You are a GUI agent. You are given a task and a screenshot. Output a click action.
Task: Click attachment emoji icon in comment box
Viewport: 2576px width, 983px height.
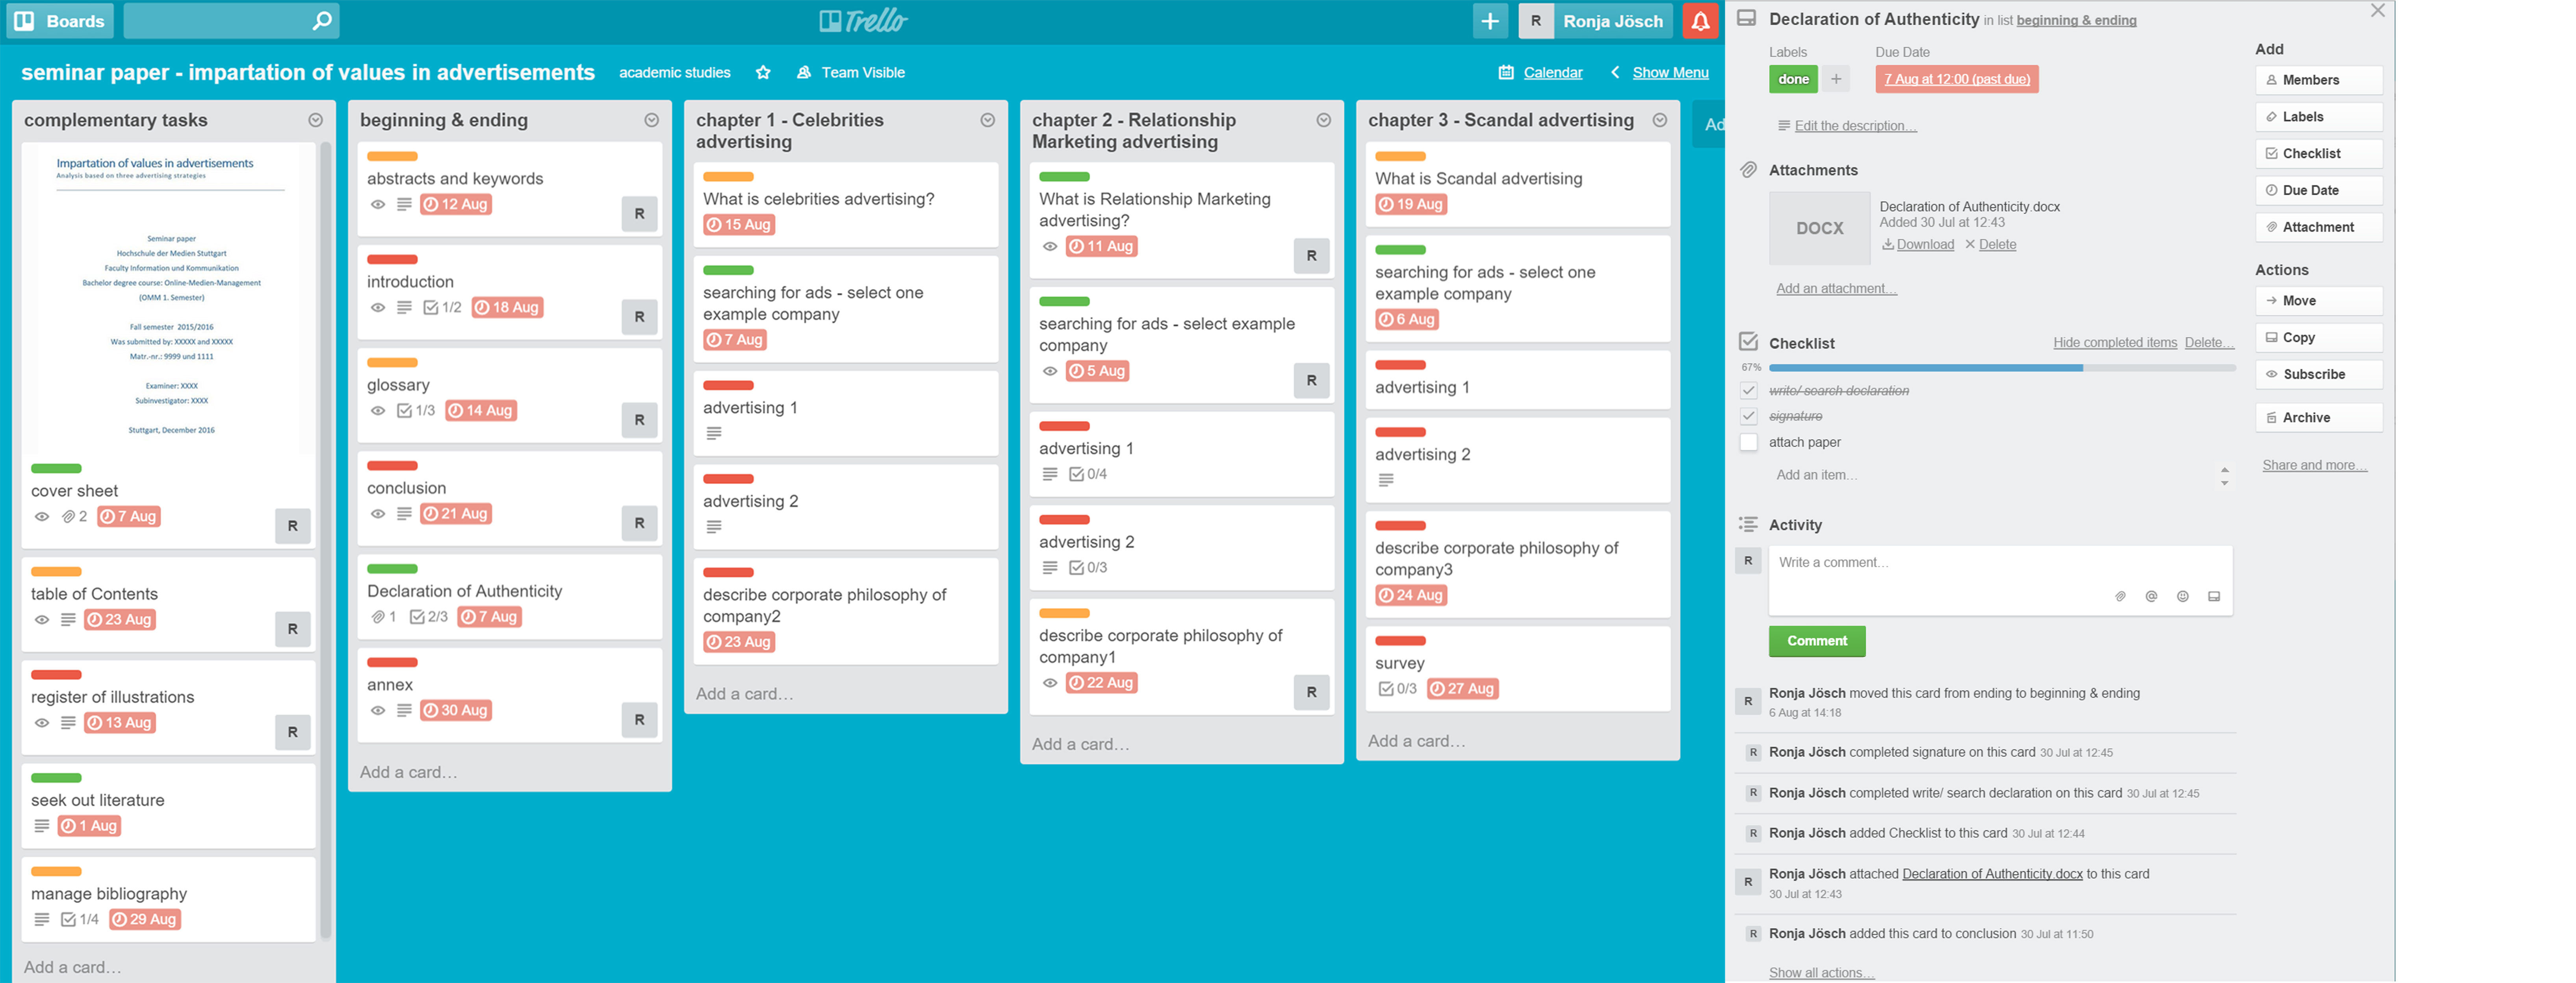[2120, 597]
